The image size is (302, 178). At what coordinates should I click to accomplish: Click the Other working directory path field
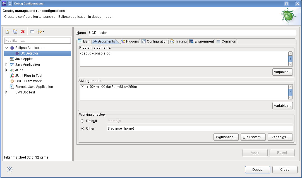click(200, 128)
